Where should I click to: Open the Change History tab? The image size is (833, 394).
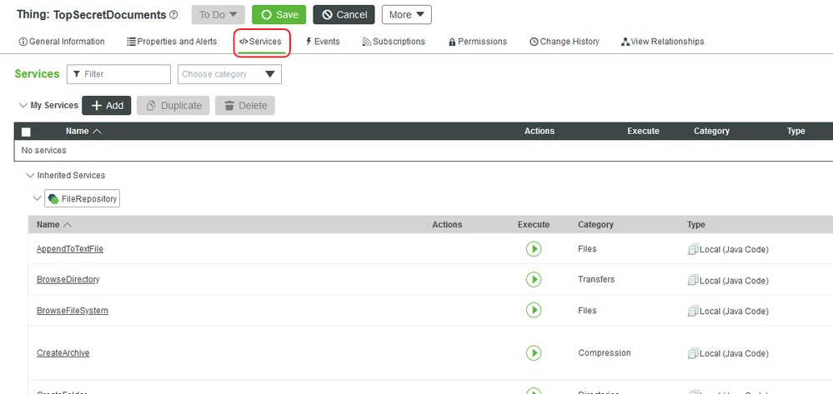click(x=565, y=42)
